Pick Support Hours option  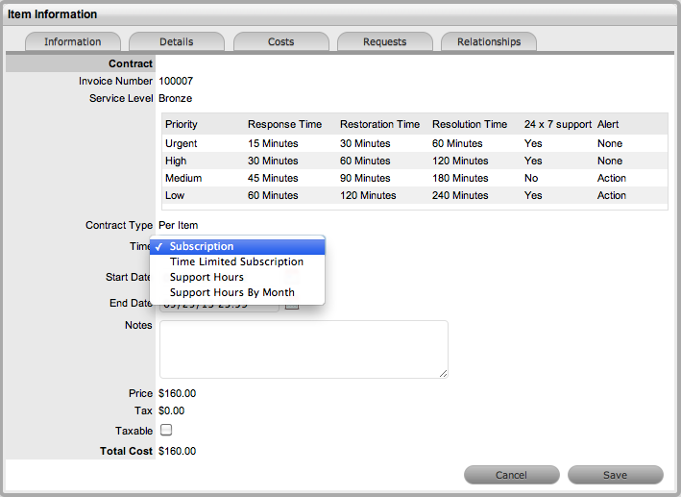(x=237, y=278)
